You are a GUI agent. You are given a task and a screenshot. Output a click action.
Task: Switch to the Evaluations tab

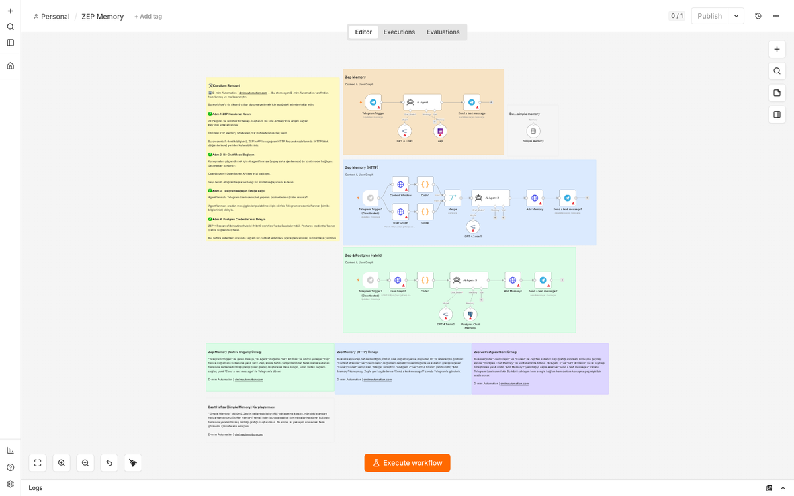pos(443,32)
